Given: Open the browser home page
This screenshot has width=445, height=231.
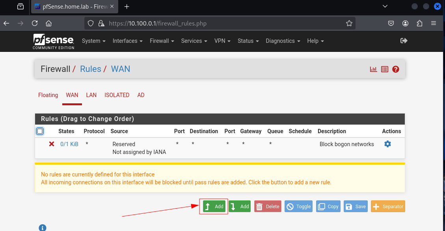Looking at the screenshot, I should point(49,23).
